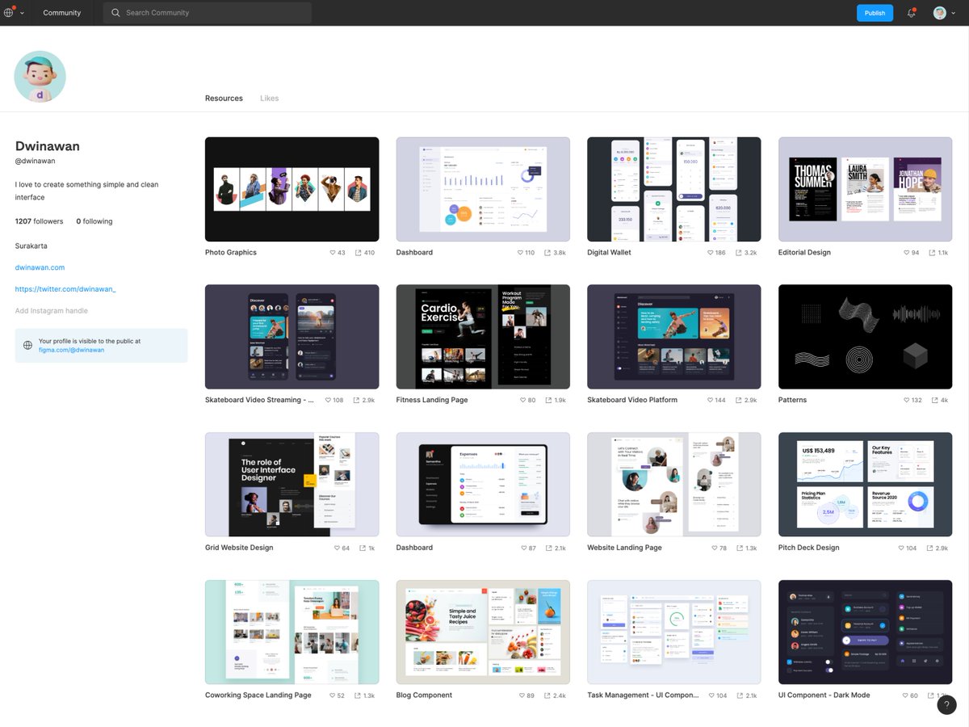Open the Photo Graphics thumbnail
The height and width of the screenshot is (727, 969).
click(x=292, y=189)
